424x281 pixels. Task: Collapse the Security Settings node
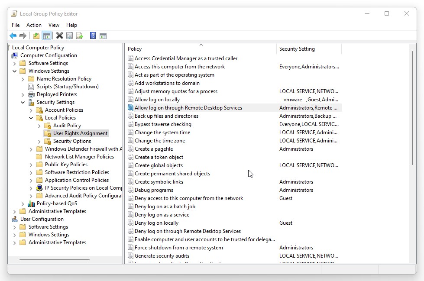pyautogui.click(x=23, y=103)
